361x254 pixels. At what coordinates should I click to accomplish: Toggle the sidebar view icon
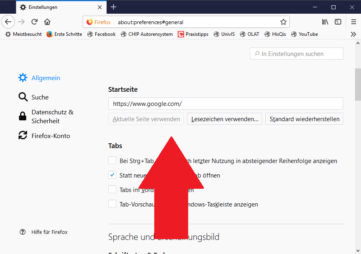click(338, 22)
